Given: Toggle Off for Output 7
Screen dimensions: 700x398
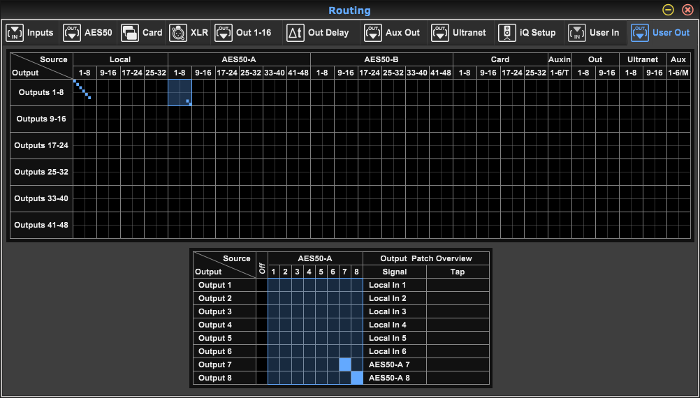Looking at the screenshot, I should 261,364.
